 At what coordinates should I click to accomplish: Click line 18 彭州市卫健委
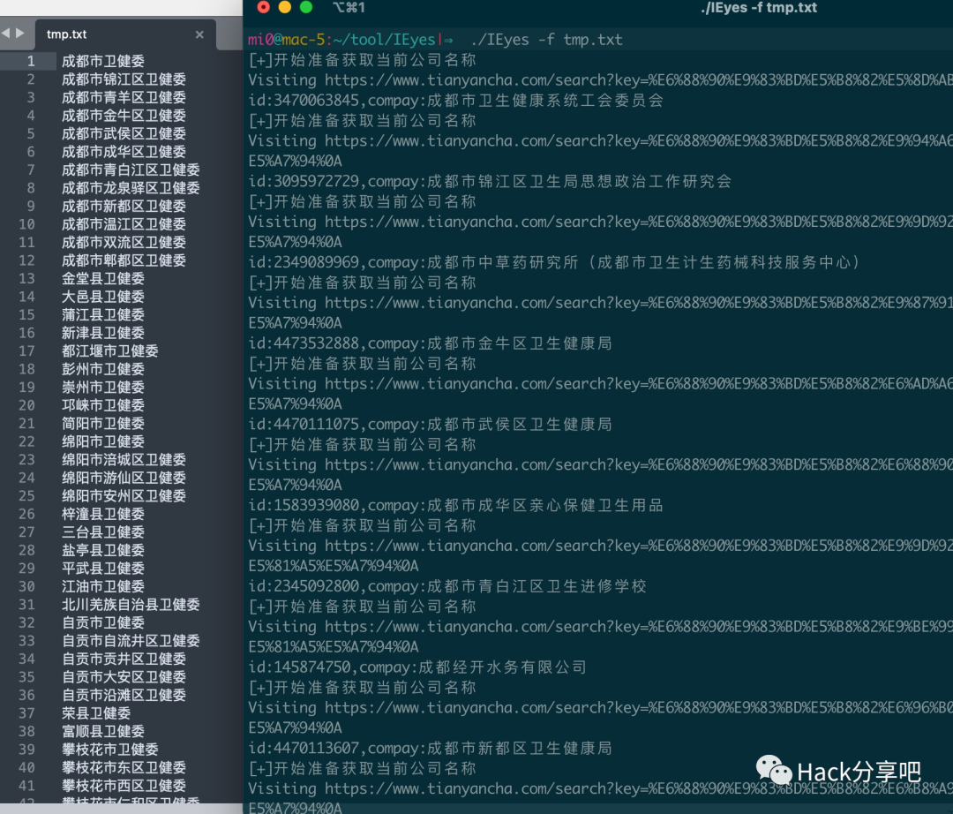click(x=102, y=370)
